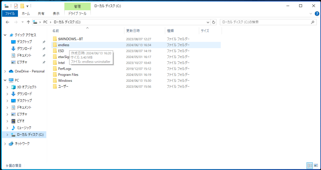Click the magnifier search icon
Viewport: 321px width, 170px height.
312,22
